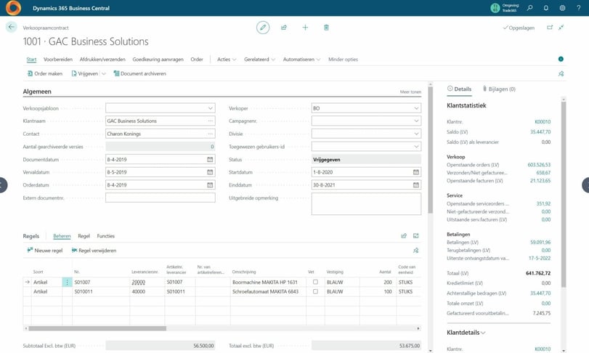Open the search magnifier in the top bar
This screenshot has width=589, height=353.
pyautogui.click(x=529, y=7)
